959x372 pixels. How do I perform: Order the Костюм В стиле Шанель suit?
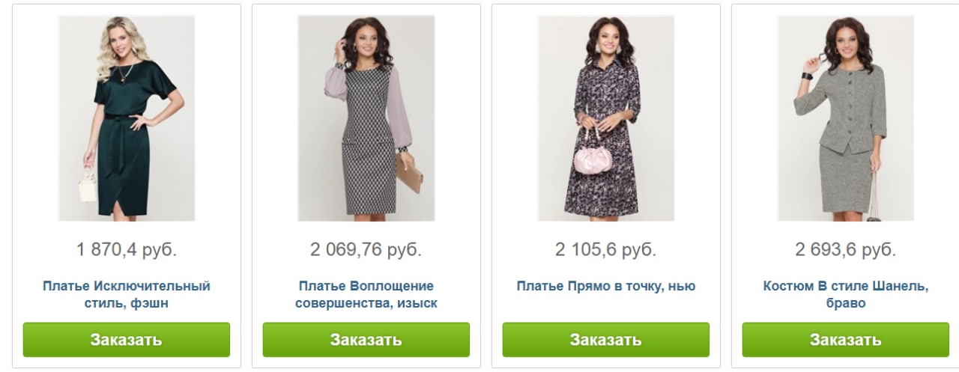pyautogui.click(x=846, y=340)
